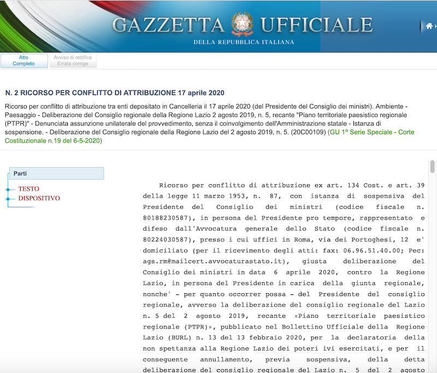This screenshot has width=437, height=373.
Task: Click the text DELLA REPUBBLICA ITALIANA
Action: (x=244, y=42)
